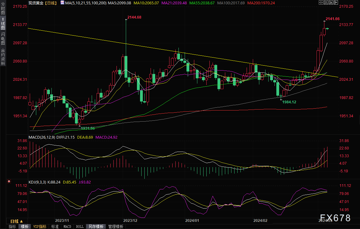
Task: Open the 闪电图 sidebar tab
Action: [x=3, y=38]
